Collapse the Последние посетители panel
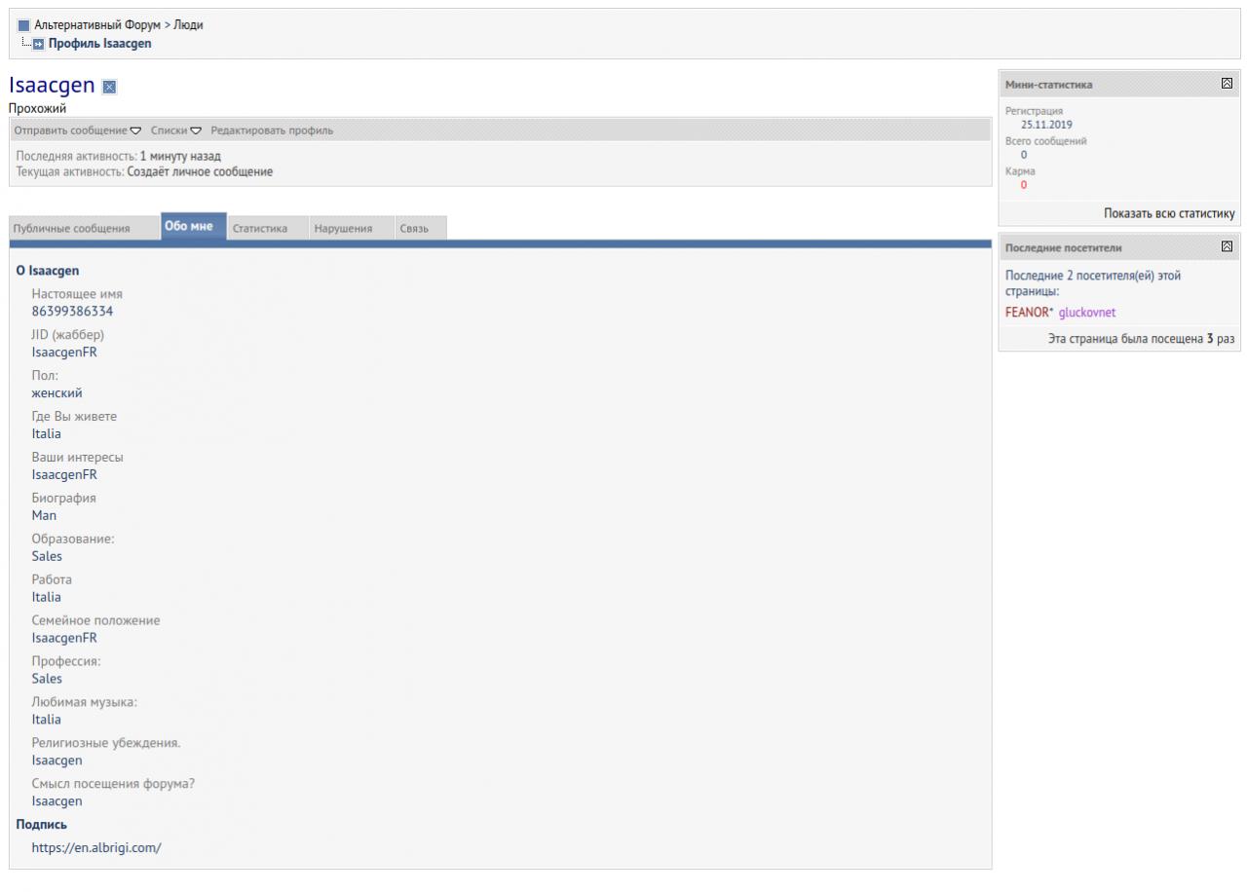Viewport: 1247px width, 892px height. (1227, 247)
